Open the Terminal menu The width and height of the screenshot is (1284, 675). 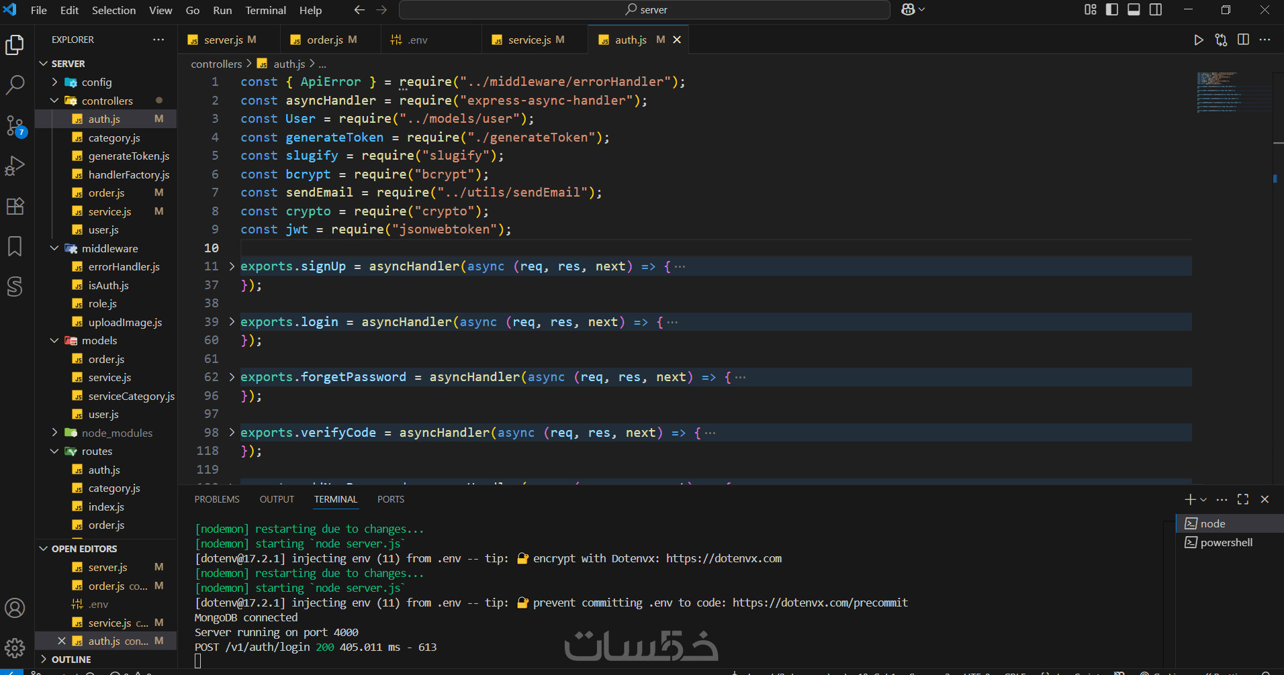click(x=265, y=10)
